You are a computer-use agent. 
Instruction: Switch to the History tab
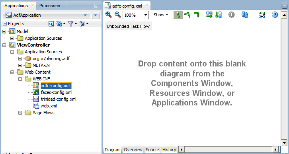tap(169, 150)
